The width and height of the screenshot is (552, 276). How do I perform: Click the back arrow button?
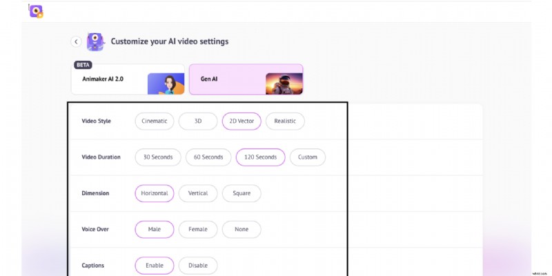point(76,41)
